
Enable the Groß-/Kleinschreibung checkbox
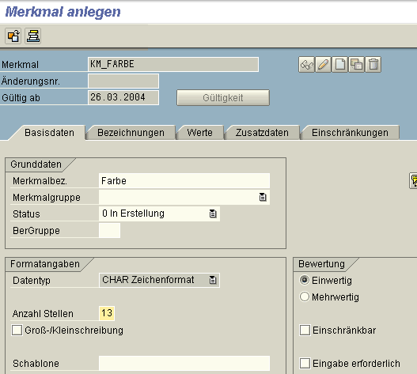coord(17,331)
